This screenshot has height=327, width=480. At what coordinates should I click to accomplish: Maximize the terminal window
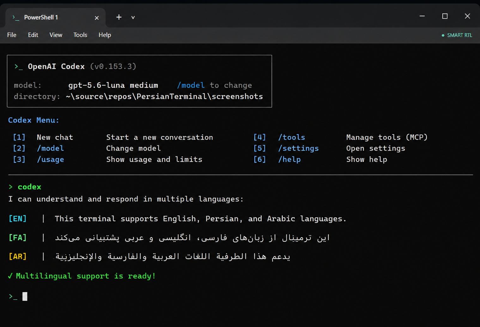click(445, 16)
